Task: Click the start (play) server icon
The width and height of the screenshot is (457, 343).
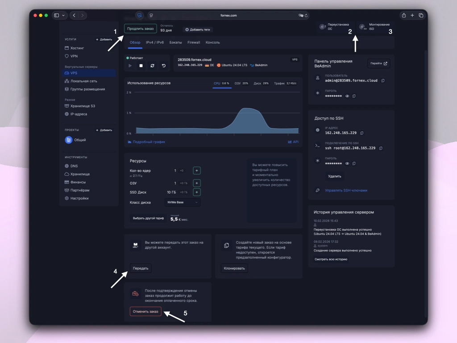Action: [130, 66]
